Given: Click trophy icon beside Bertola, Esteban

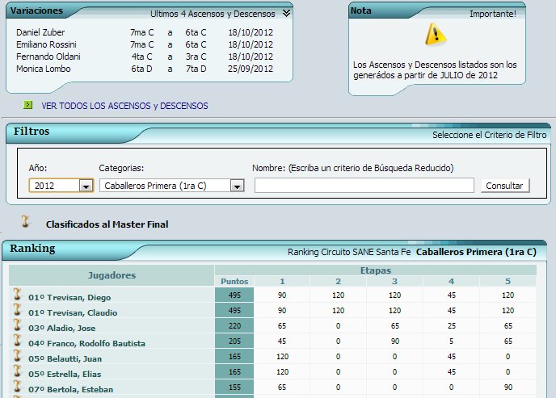Looking at the screenshot, I should [x=16, y=388].
